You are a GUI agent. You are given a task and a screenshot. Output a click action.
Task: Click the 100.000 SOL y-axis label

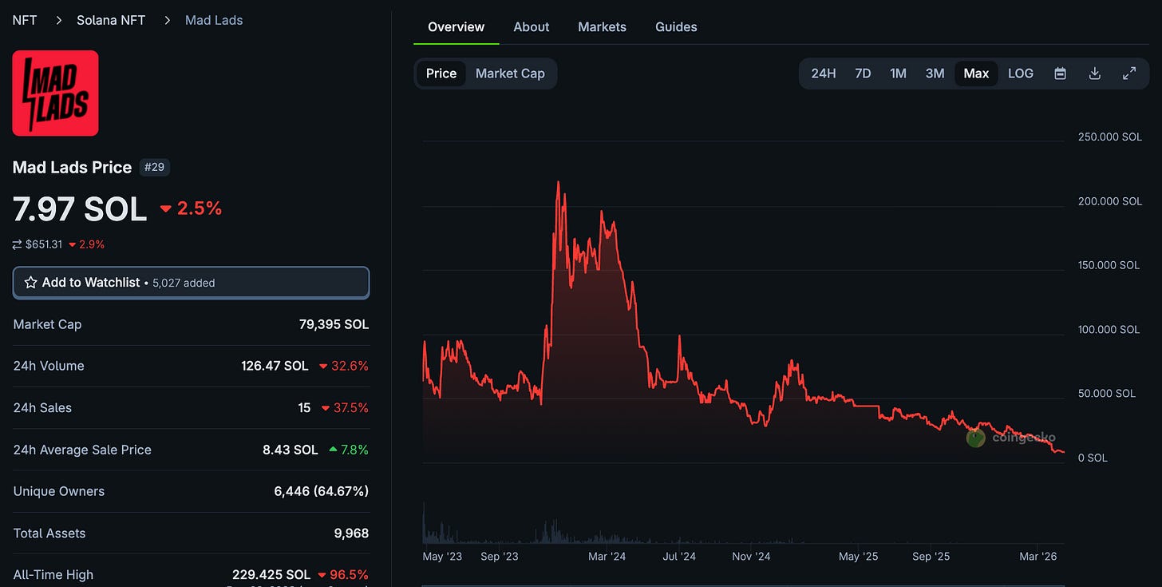tap(1109, 329)
